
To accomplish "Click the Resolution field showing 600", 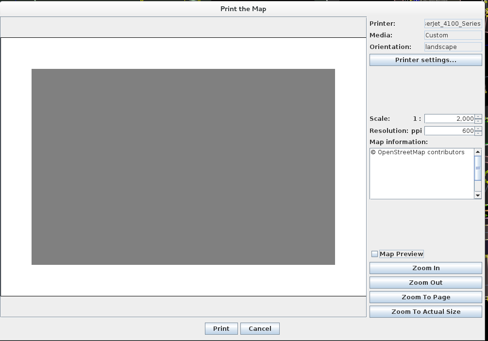I will coord(450,131).
